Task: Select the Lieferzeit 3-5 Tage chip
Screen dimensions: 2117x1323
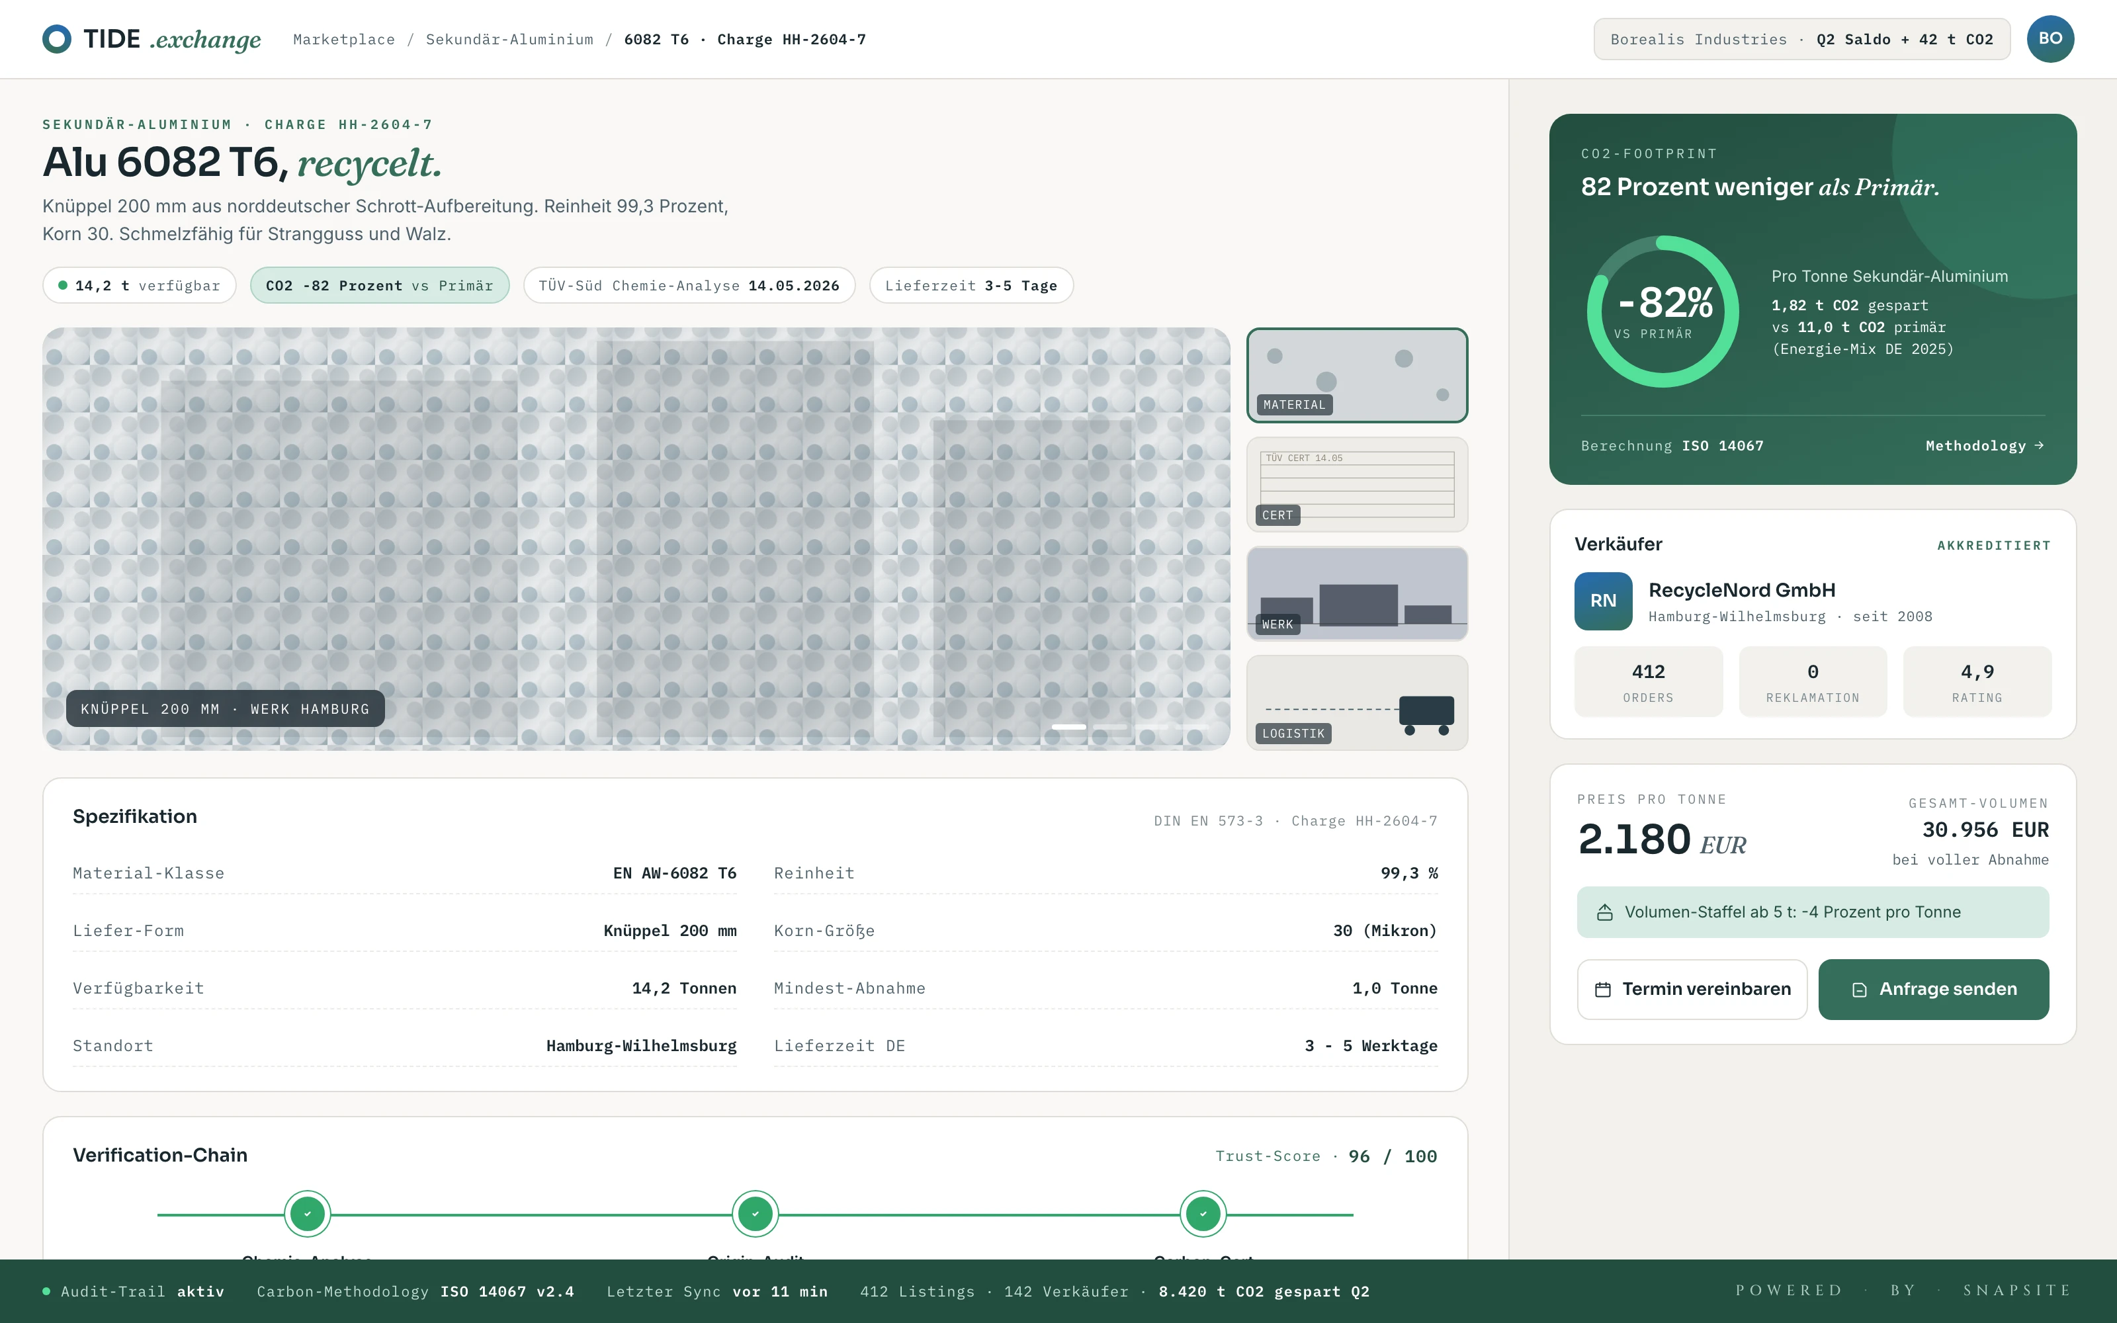Action: tap(971, 285)
